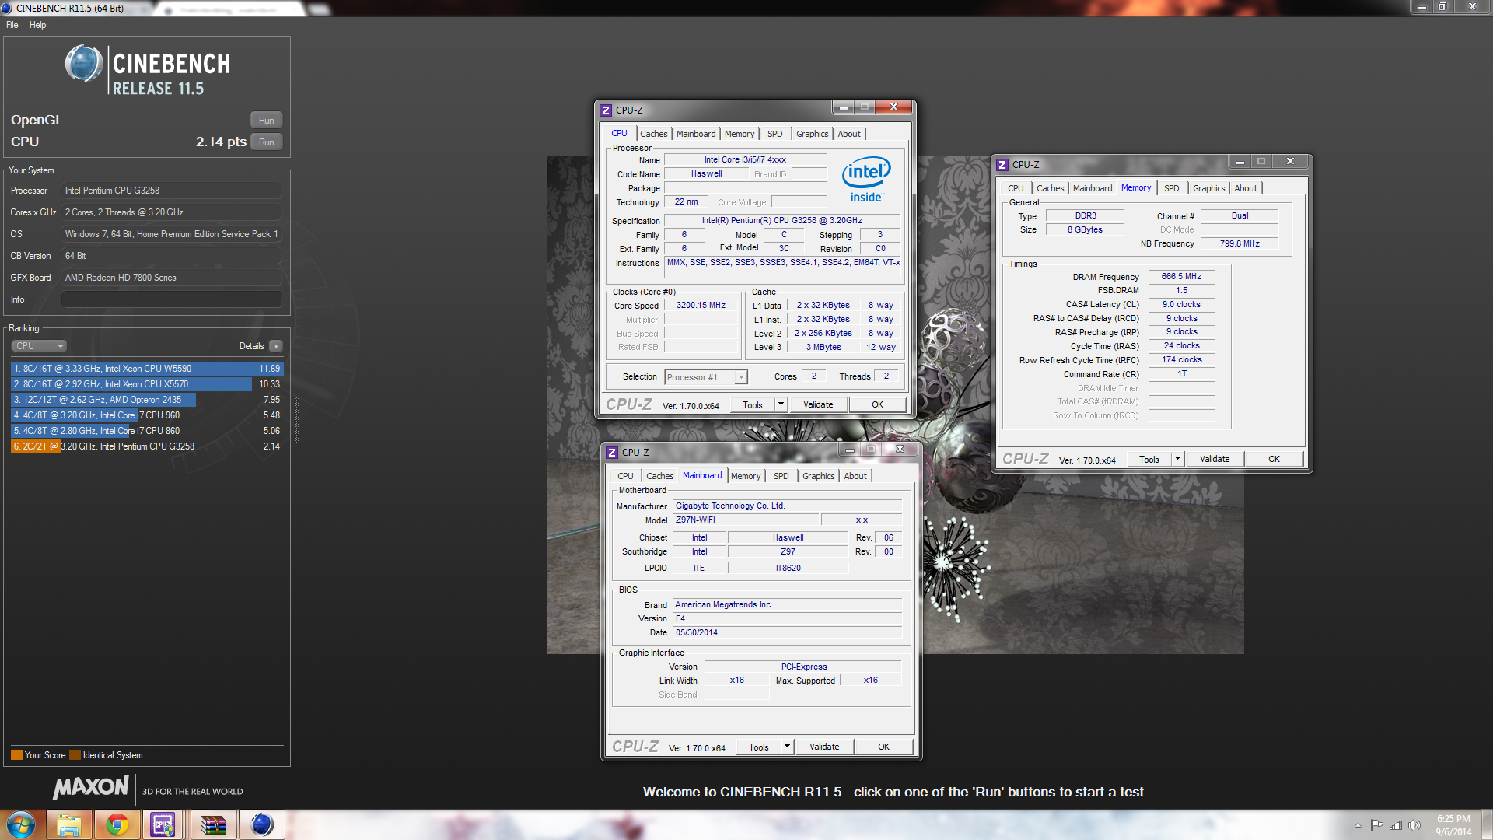The width and height of the screenshot is (1493, 840).
Task: Expand Tools arrow in Memory CPU-Z window
Action: pyautogui.click(x=1178, y=459)
